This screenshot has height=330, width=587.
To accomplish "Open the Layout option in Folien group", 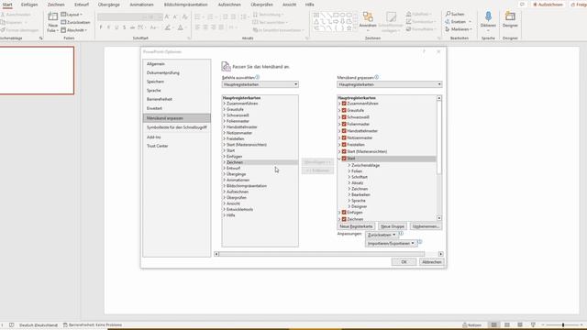I will pyautogui.click(x=72, y=15).
